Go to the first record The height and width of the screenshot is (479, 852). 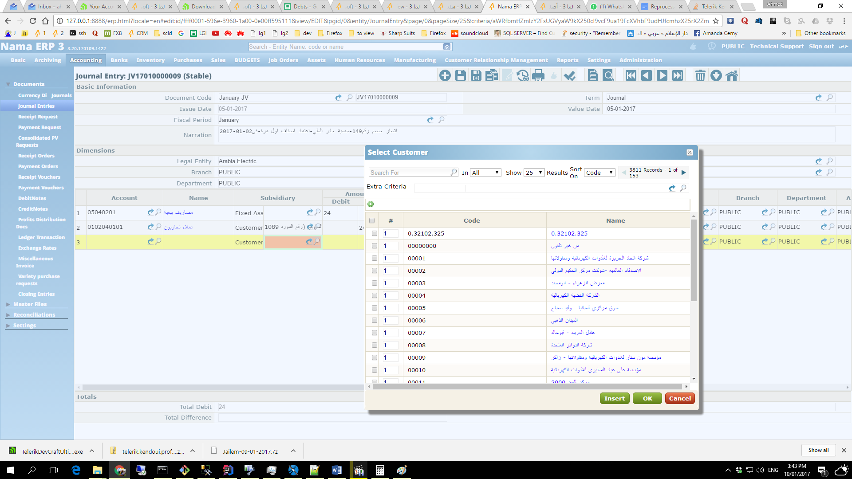(631, 75)
